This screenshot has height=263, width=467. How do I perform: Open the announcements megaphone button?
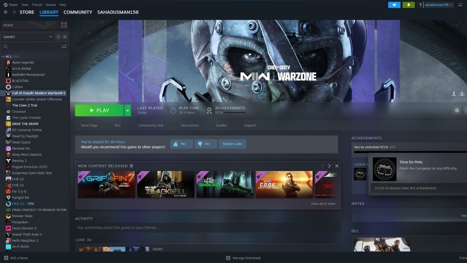tap(394, 5)
